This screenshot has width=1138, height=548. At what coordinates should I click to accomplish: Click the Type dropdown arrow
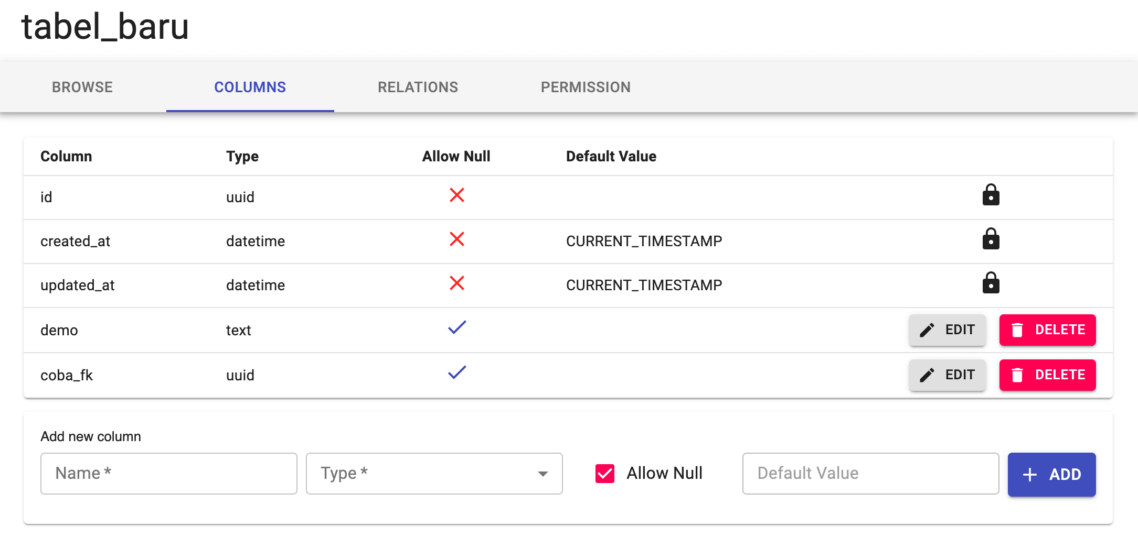[x=543, y=474]
